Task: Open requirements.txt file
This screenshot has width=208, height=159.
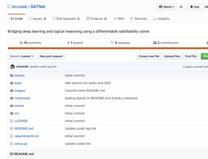Action: 27,136
